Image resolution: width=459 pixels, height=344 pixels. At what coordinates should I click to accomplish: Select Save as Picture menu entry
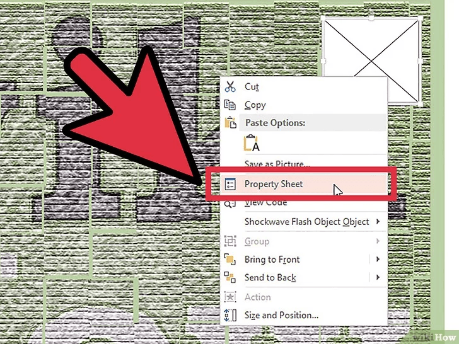[277, 164]
